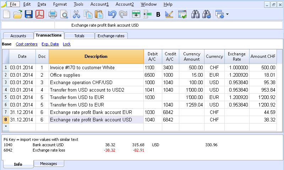Click 'Transfer from USD account to USD2' cell
284x170 pixels.
pyautogui.click(x=96, y=90)
